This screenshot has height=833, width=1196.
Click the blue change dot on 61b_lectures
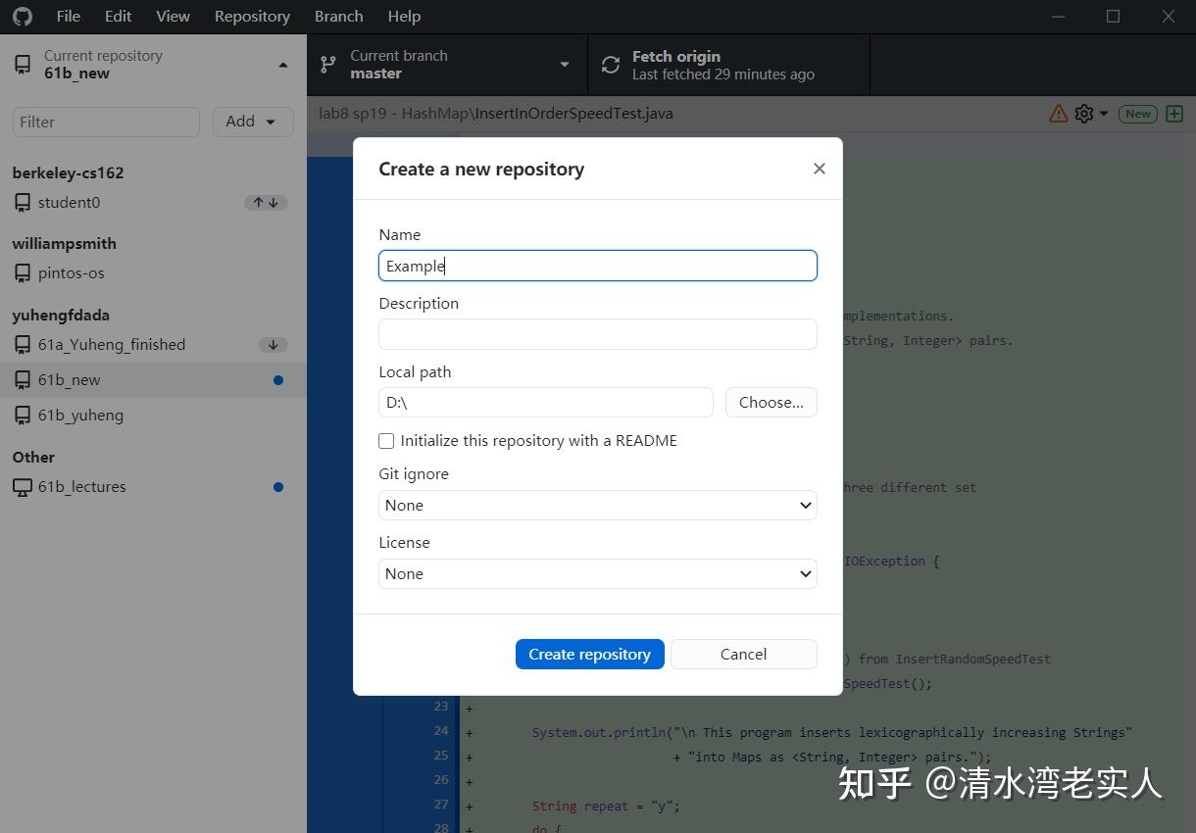pos(276,486)
